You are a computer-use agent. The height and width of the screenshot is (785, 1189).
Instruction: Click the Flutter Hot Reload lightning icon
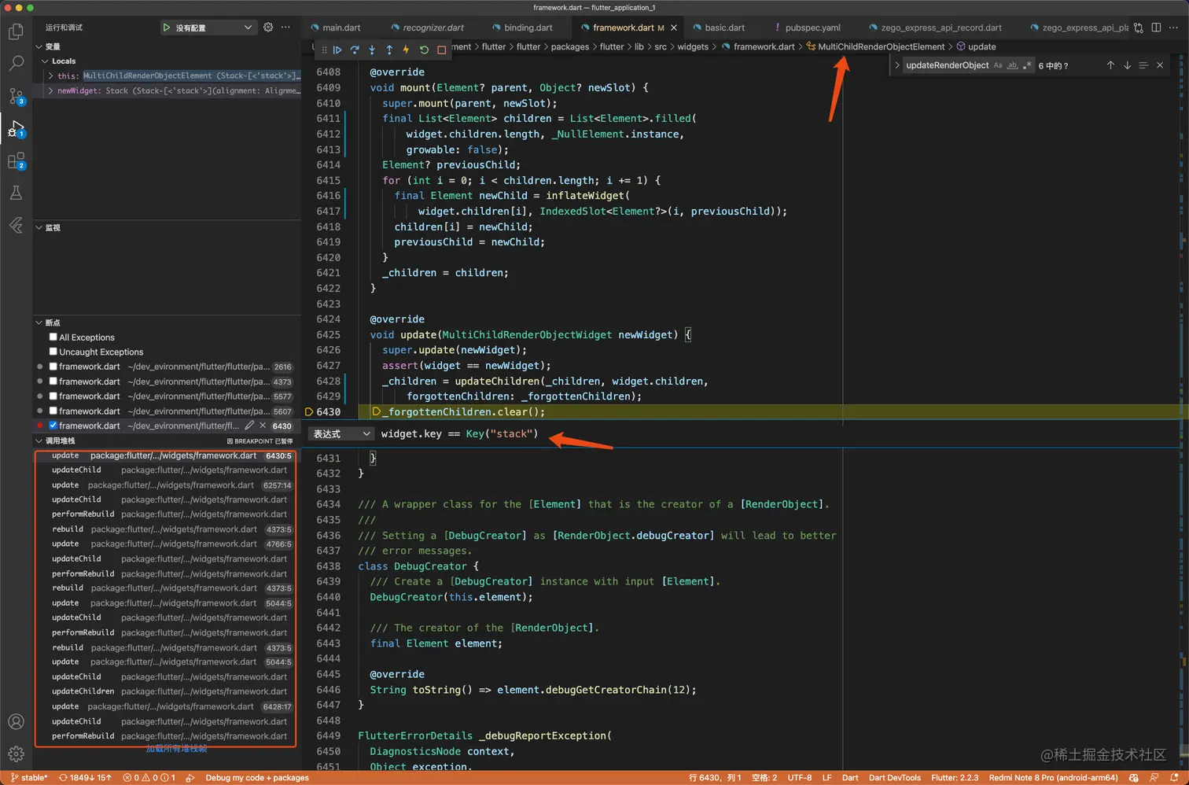tap(407, 50)
